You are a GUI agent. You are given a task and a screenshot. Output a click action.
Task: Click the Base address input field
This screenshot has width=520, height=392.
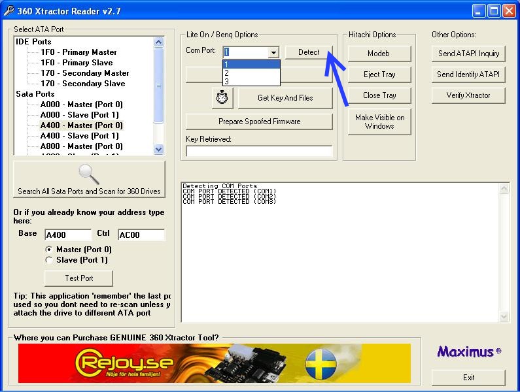[68, 235]
